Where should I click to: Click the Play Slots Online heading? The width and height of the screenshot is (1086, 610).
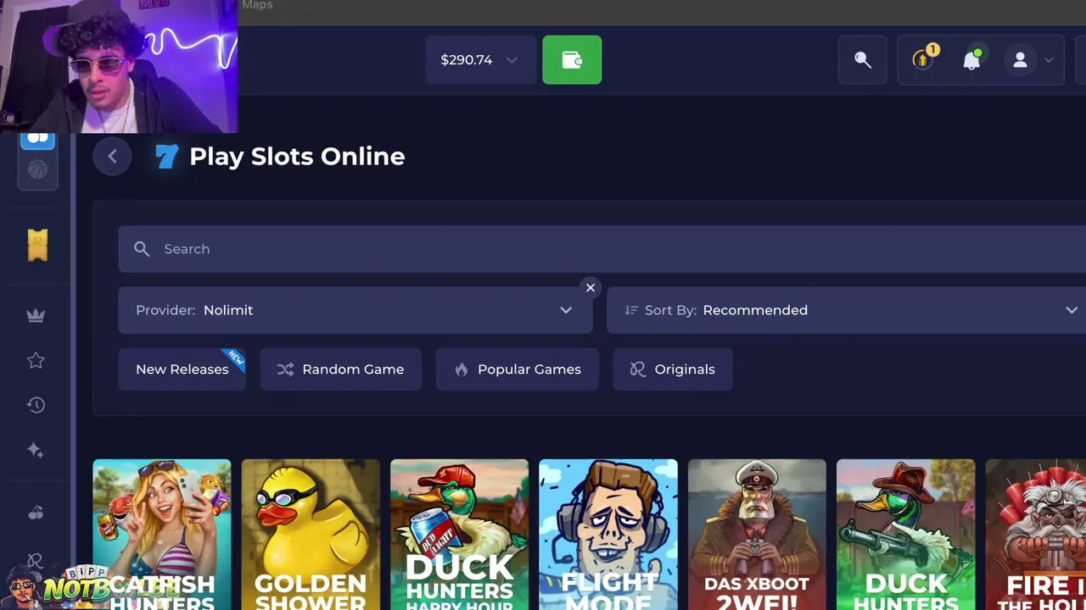(297, 156)
